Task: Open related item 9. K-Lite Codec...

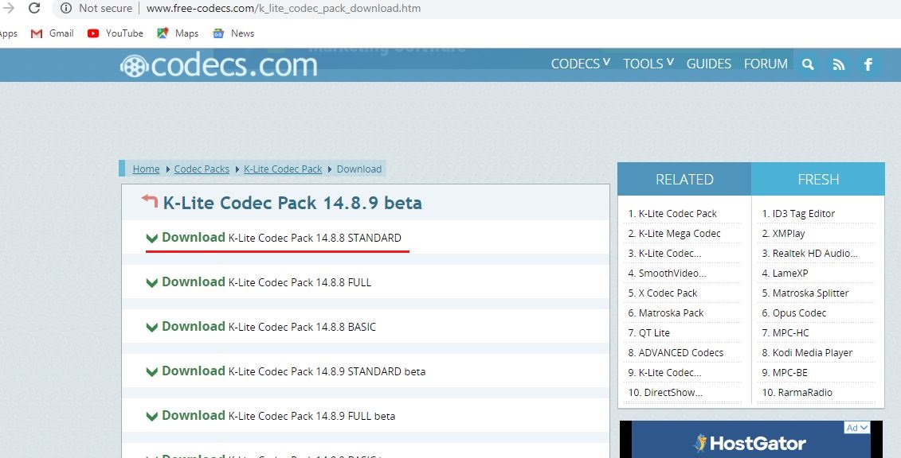Action: pos(664,373)
